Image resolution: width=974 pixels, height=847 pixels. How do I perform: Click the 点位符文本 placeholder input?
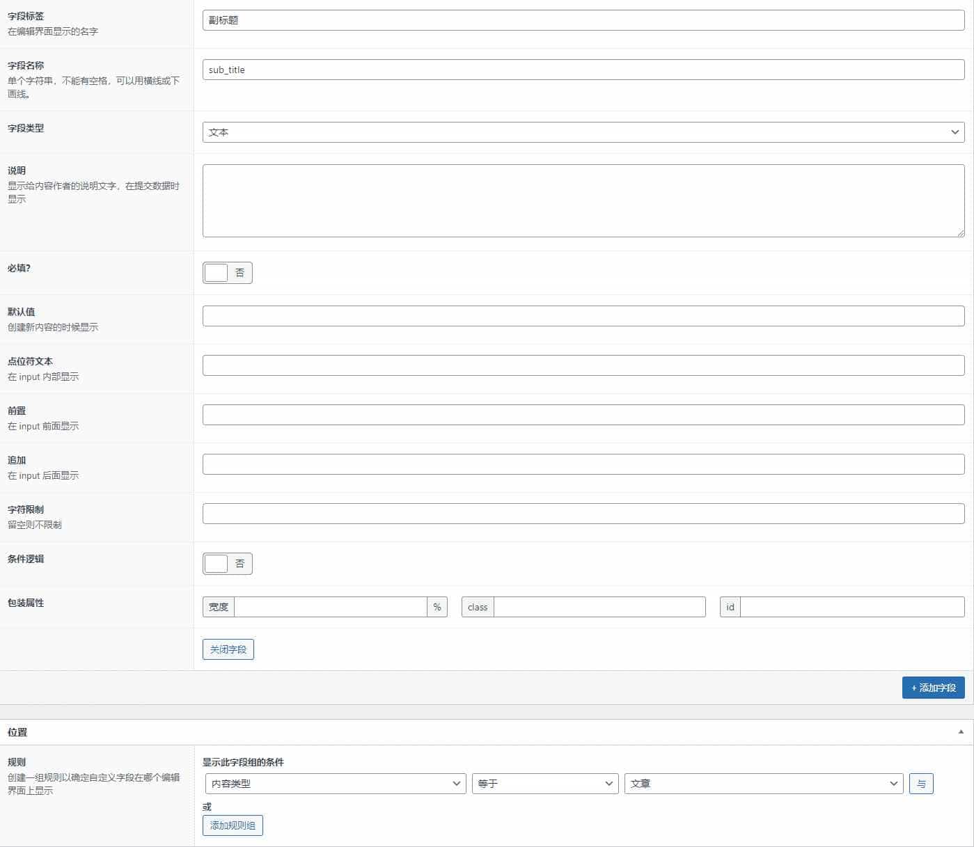point(583,365)
